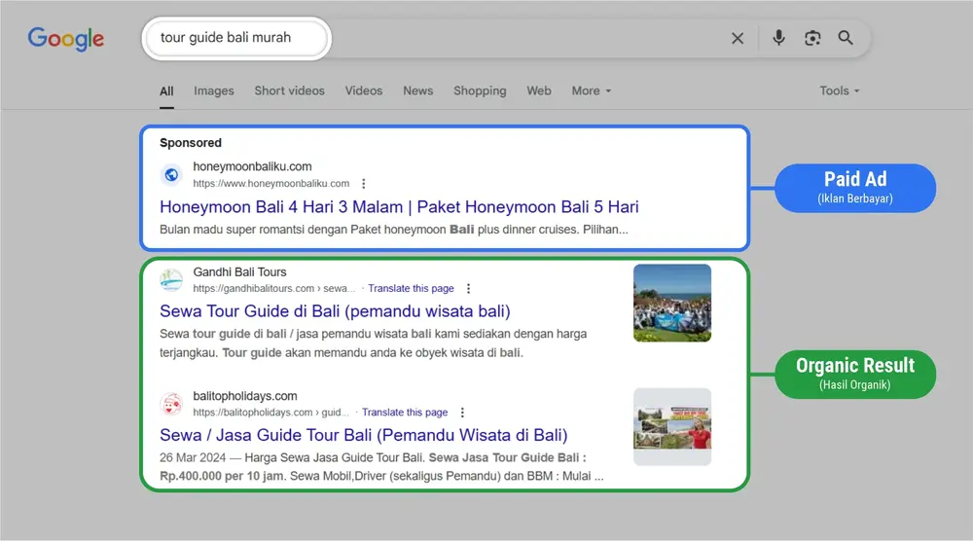
Task: Search by image with camera lens icon
Action: coord(812,39)
